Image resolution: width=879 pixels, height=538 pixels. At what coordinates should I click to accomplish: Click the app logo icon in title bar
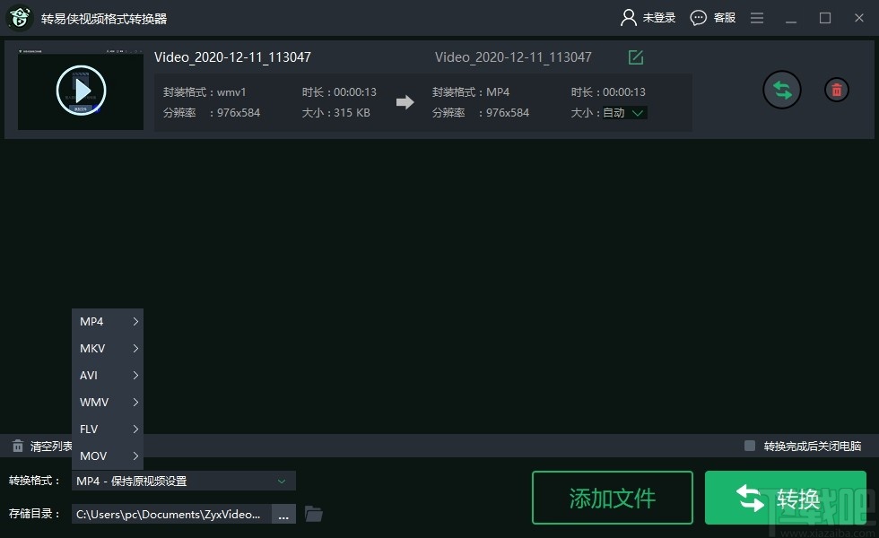18,17
